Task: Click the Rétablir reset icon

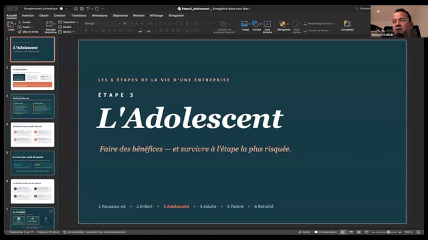Action: click(60, 27)
